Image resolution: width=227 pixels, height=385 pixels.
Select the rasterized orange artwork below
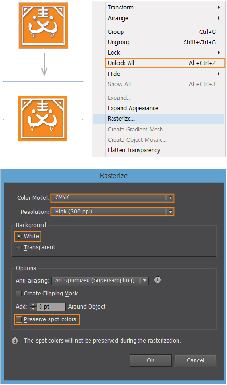[x=42, y=119]
